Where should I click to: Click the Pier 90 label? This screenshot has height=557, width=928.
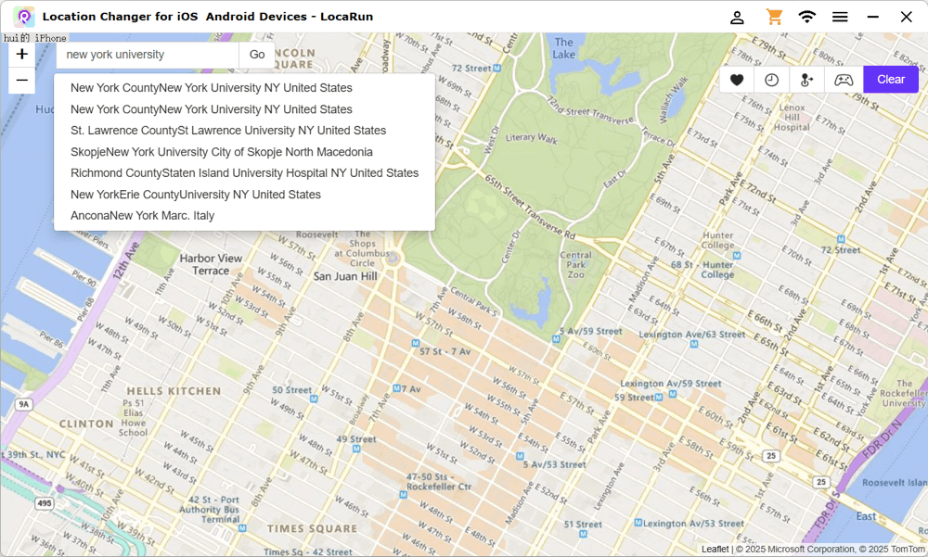(84, 278)
